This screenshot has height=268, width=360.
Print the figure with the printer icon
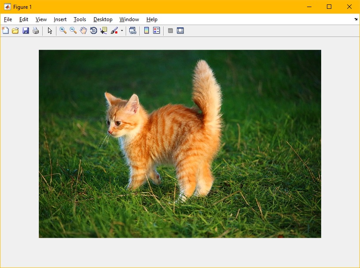[36, 31]
